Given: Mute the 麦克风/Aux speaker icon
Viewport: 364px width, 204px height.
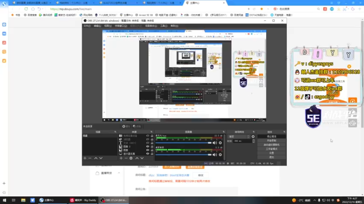Looking at the screenshot, I should point(215,143).
